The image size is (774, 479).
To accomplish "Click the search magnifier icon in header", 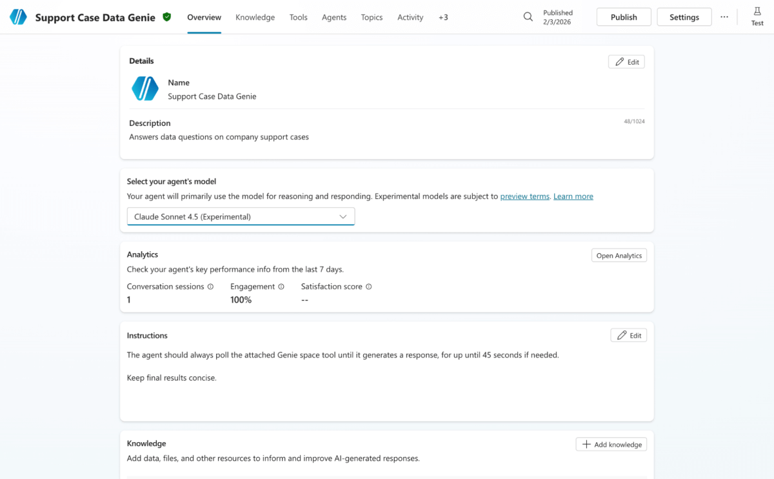I will click(x=528, y=17).
